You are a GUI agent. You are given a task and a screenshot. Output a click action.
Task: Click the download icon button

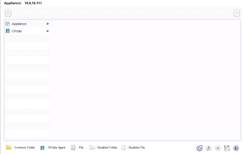(x=209, y=148)
